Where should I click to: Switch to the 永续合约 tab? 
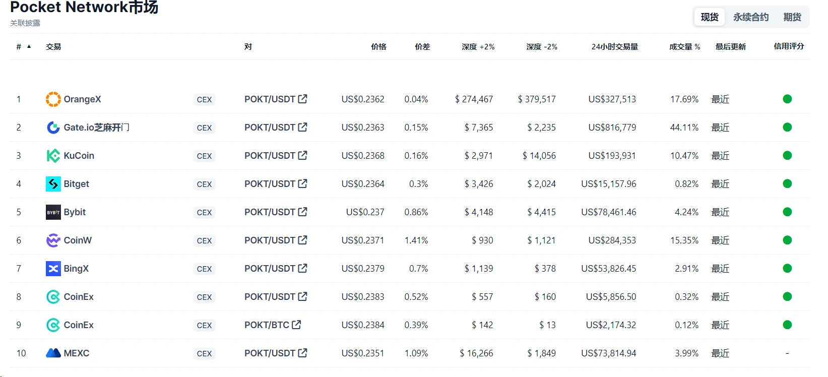tap(751, 17)
